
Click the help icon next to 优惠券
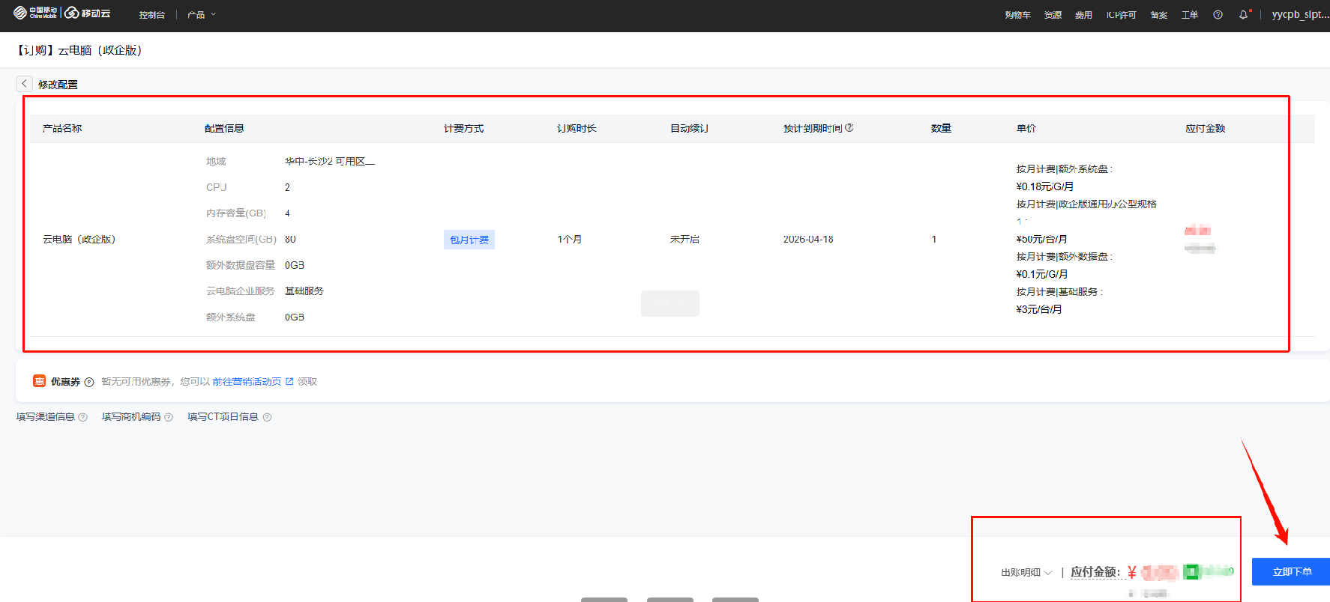(89, 382)
